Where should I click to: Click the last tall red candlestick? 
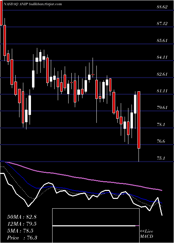[139, 120]
